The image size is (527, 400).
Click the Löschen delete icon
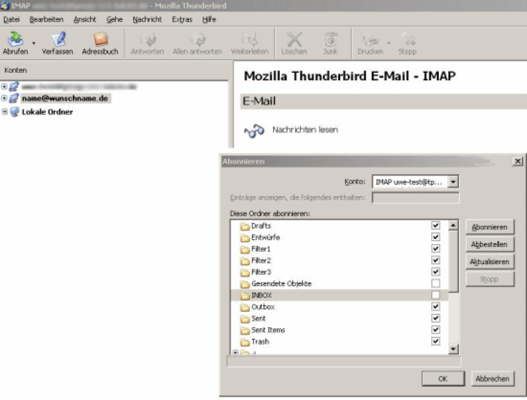(x=294, y=40)
